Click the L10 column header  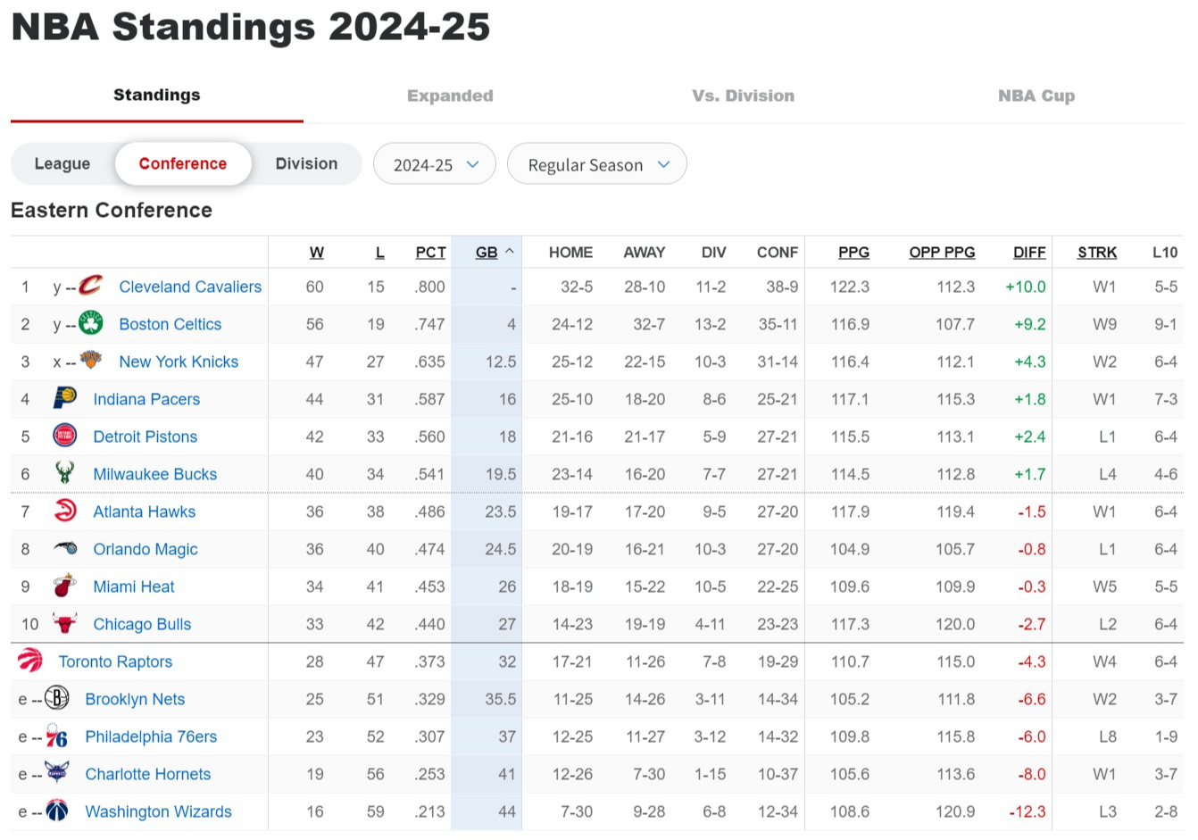1165,253
